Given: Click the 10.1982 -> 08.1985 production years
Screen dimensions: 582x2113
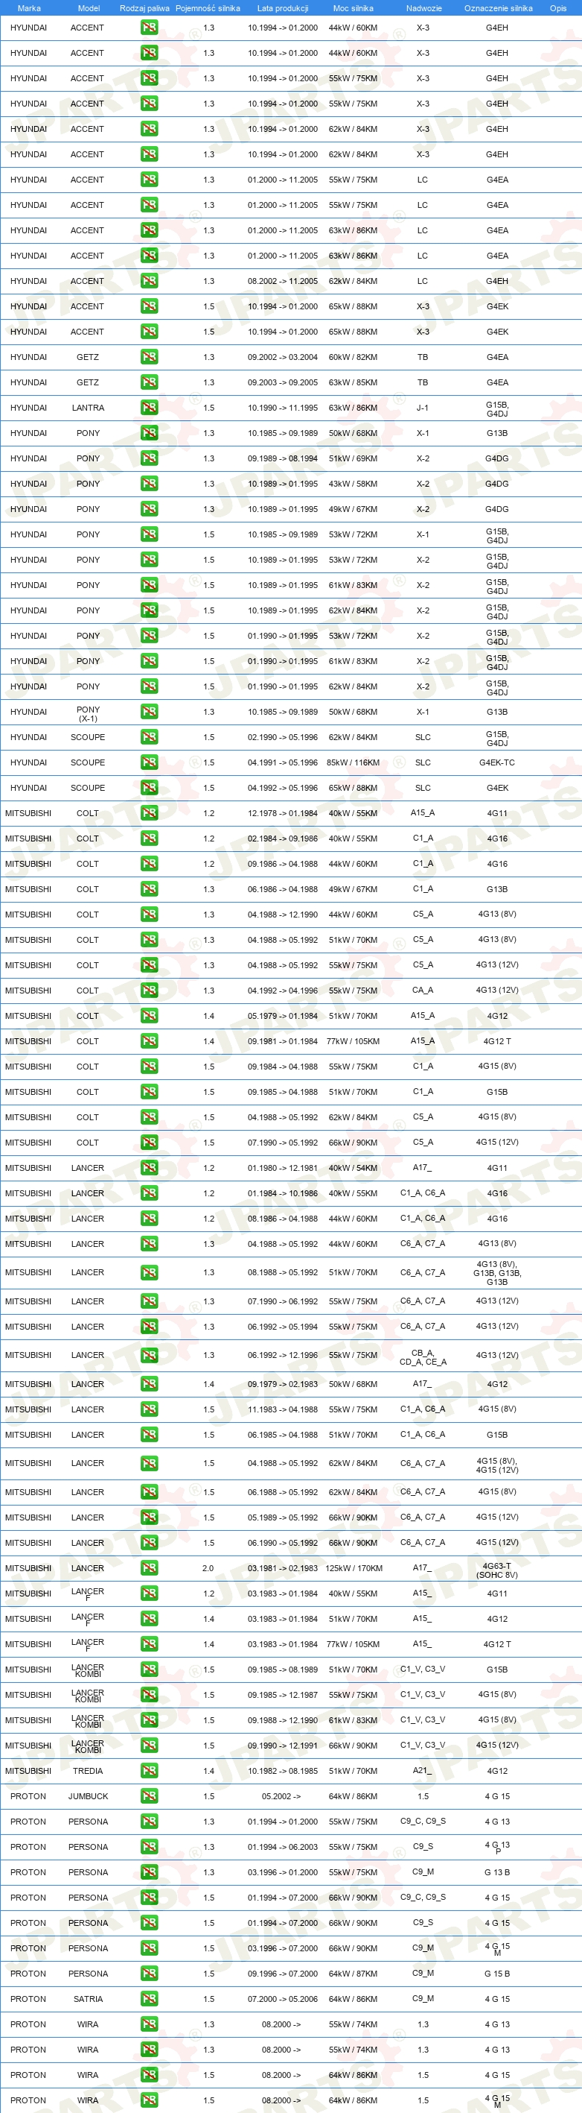Looking at the screenshot, I should pos(282,1771).
